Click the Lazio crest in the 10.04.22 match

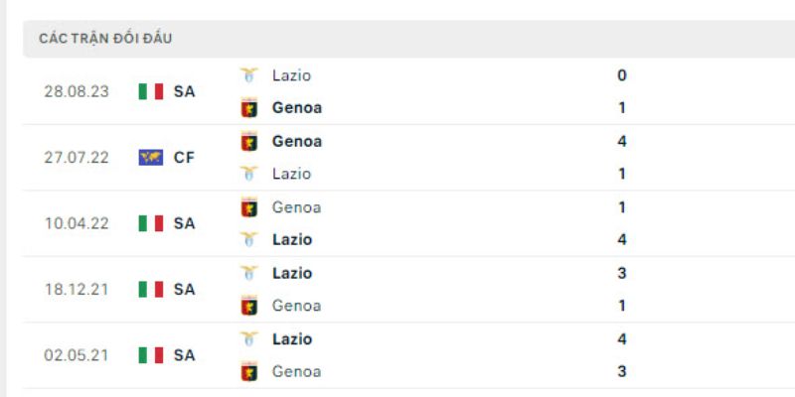tap(249, 239)
